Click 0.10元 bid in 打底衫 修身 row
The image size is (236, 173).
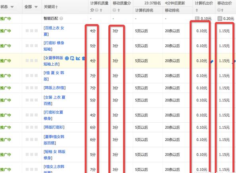[x=201, y=46]
